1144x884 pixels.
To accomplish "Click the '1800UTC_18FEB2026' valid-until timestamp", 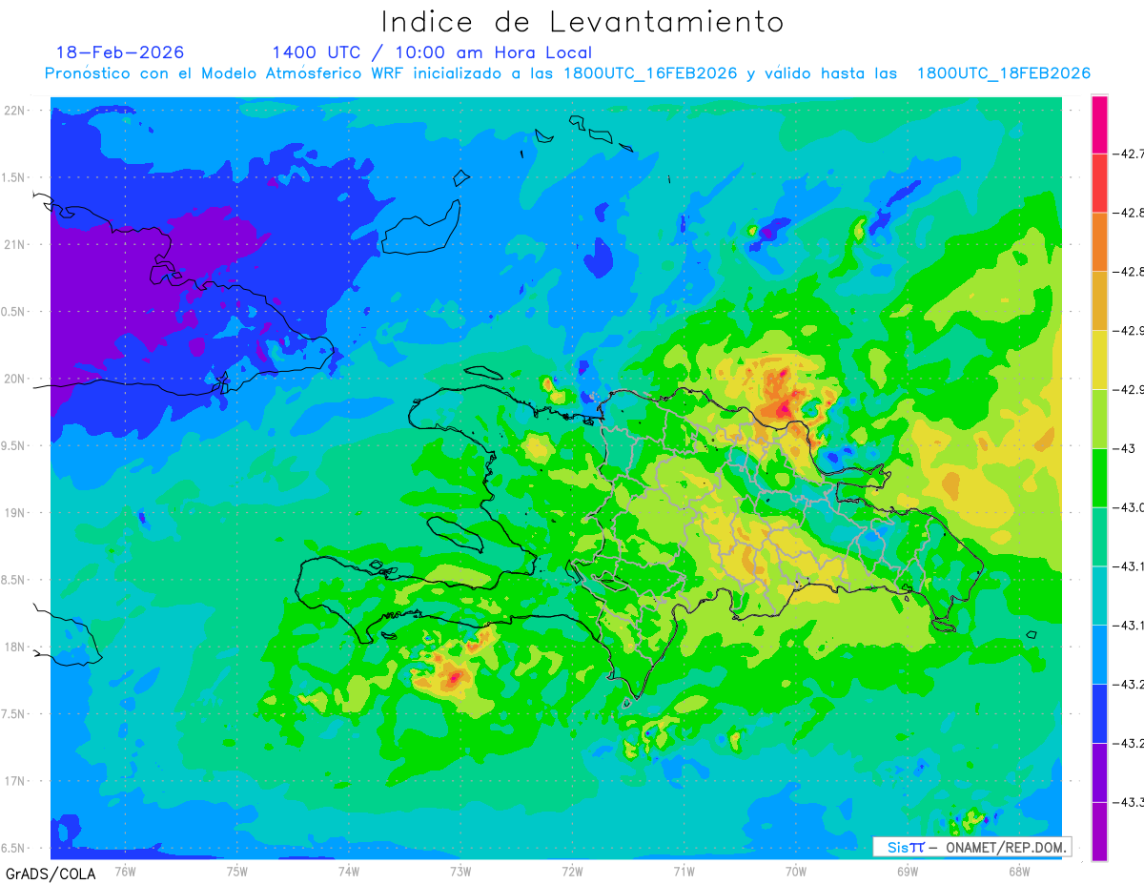I will pyautogui.click(x=1004, y=73).
